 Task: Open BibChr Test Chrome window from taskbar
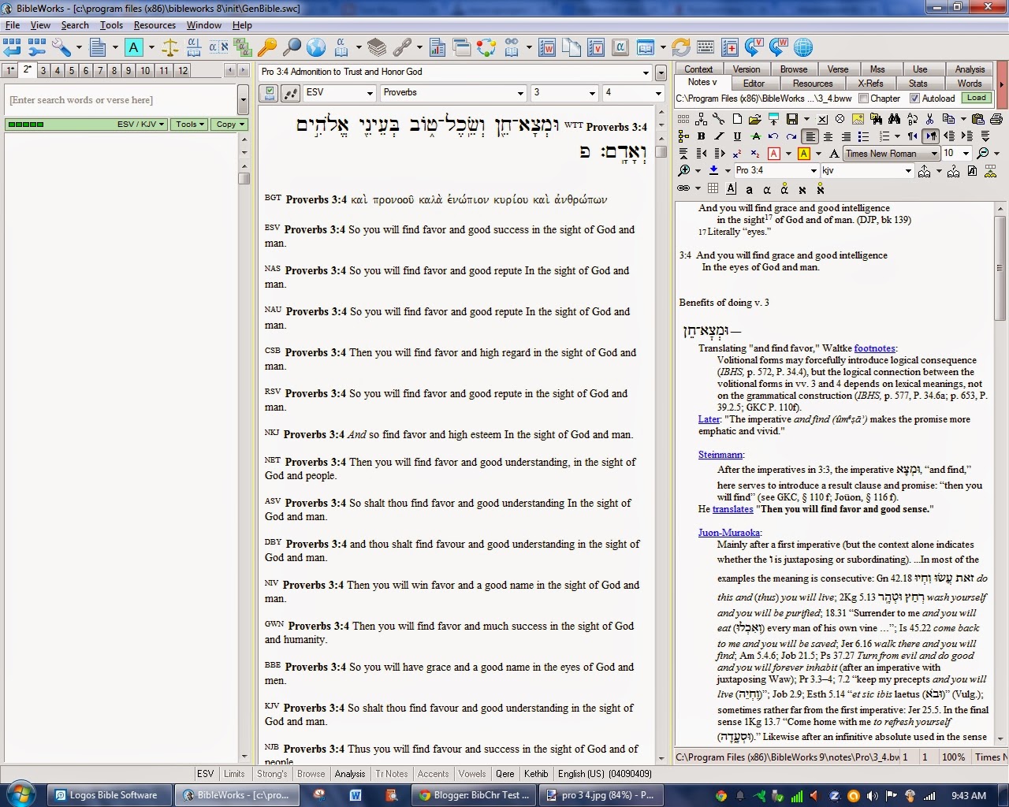472,795
